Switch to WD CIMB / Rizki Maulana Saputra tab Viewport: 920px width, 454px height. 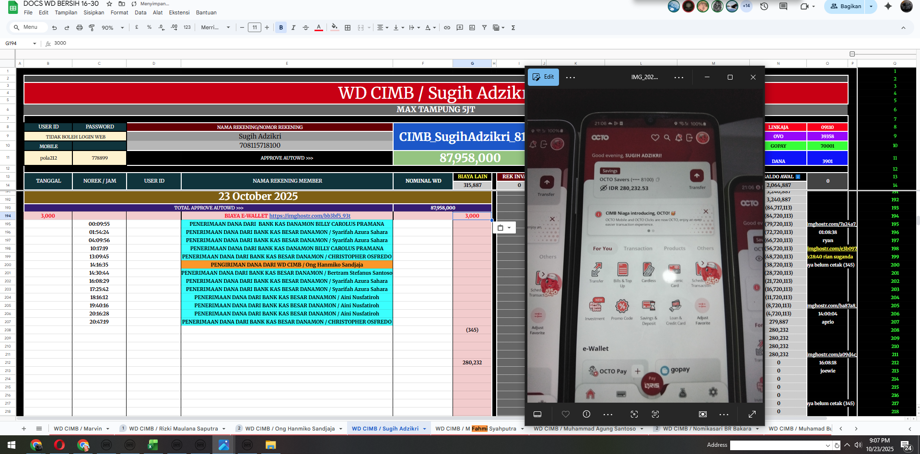pyautogui.click(x=174, y=429)
